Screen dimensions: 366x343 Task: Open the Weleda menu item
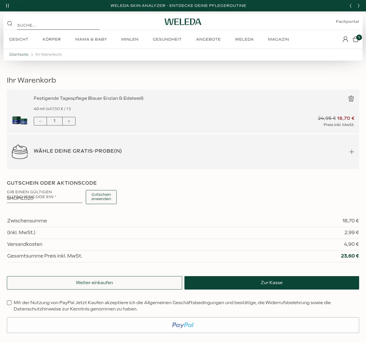click(x=244, y=39)
